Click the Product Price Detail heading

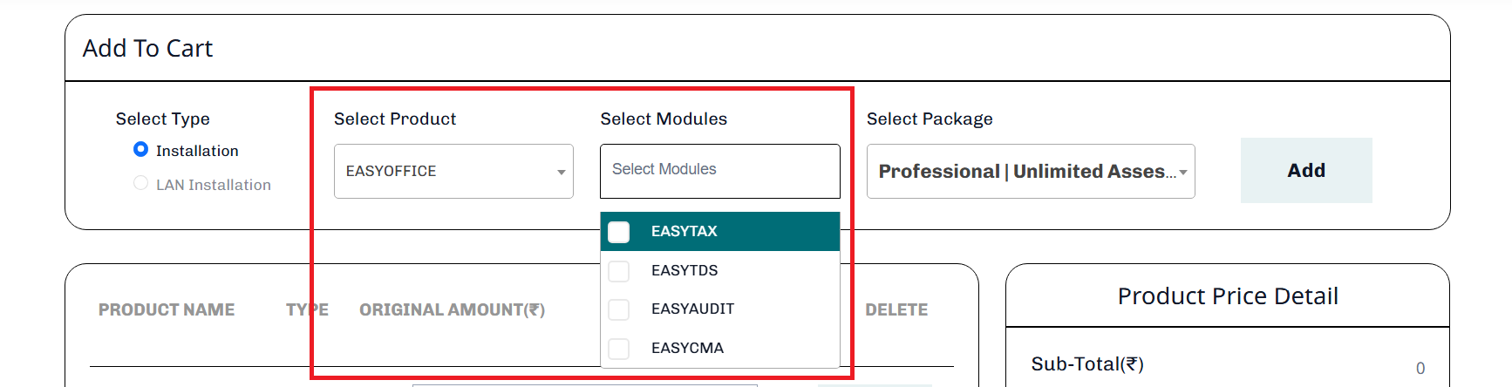click(1227, 296)
